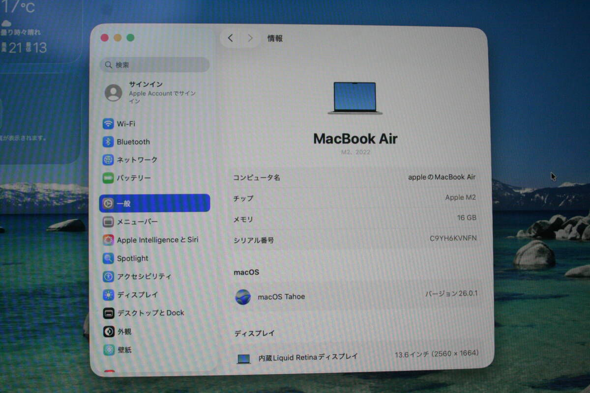Open the Spotlight magnifier icon

(x=108, y=258)
